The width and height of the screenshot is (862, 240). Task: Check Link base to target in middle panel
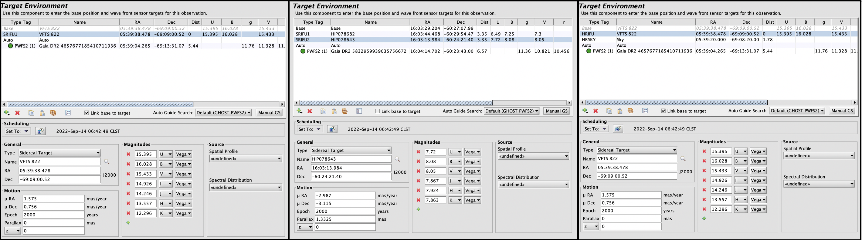[378, 111]
